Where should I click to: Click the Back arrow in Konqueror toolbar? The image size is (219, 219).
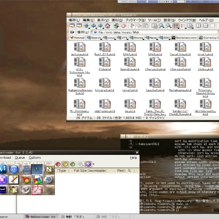coord(94,26)
